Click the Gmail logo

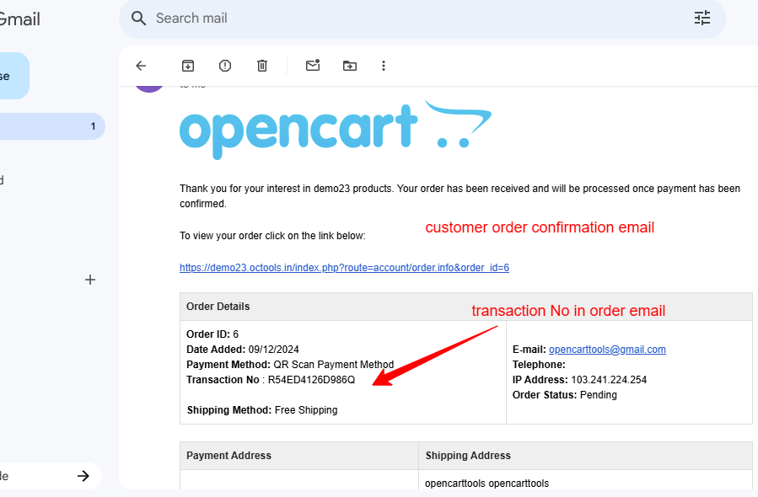(19, 19)
